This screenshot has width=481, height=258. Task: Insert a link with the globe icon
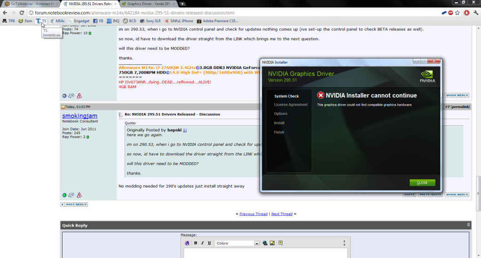(x=265, y=243)
